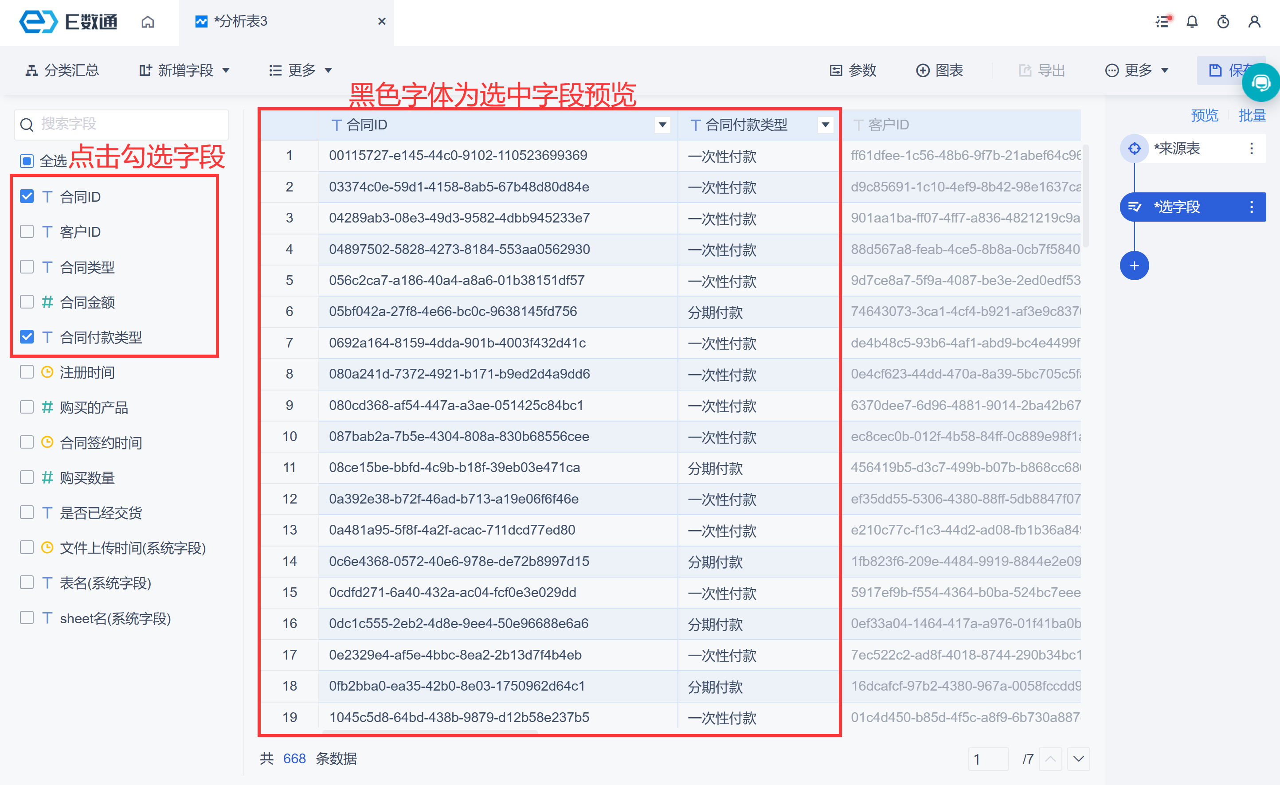
Task: Click the timer icon in header
Action: tap(1223, 22)
